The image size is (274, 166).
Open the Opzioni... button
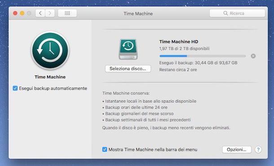pos(237,149)
